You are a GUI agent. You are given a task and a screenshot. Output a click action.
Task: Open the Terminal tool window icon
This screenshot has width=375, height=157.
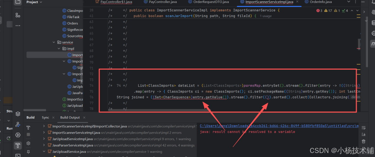point(18,155)
